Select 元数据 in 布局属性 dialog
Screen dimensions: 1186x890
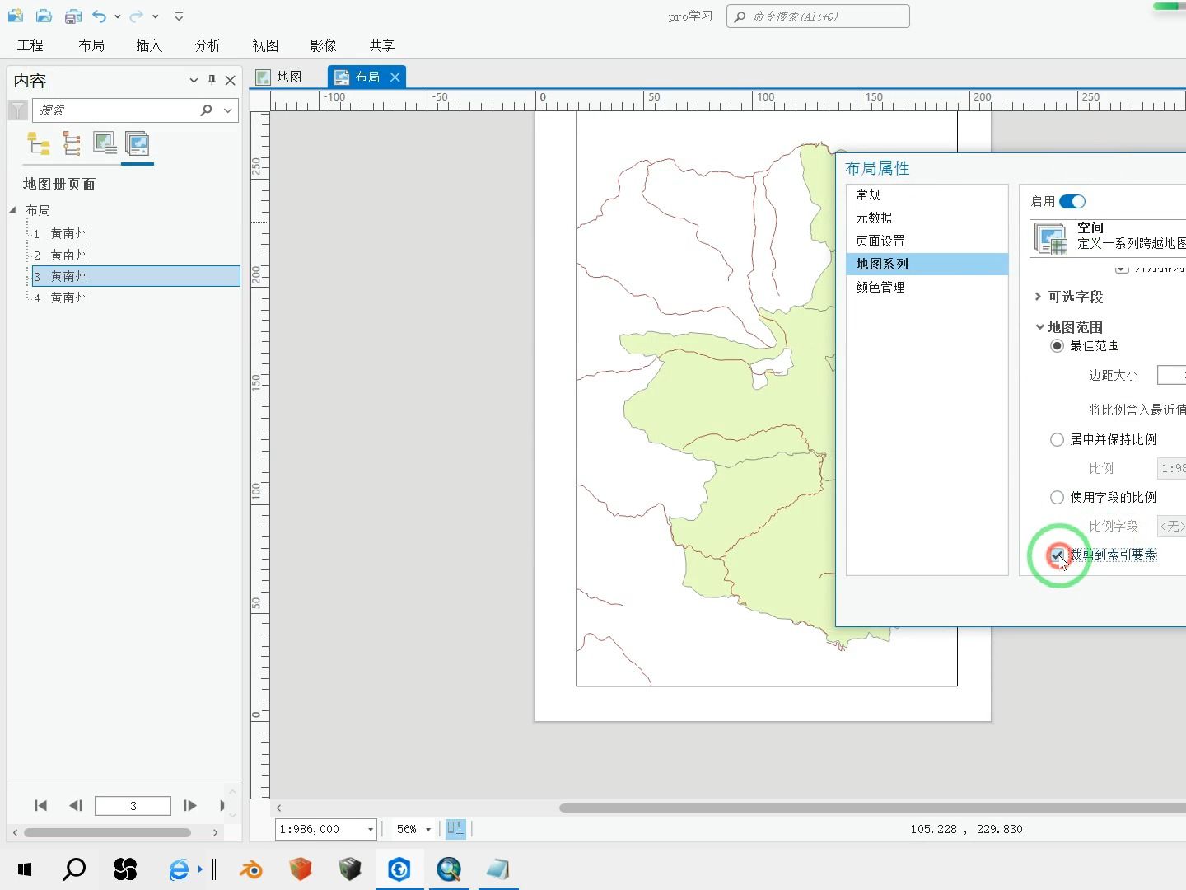927,218
